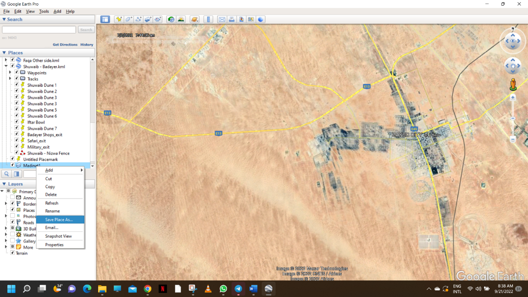The height and width of the screenshot is (297, 528).
Task: Expand the Faqa Other side.kml node
Action: click(x=6, y=60)
